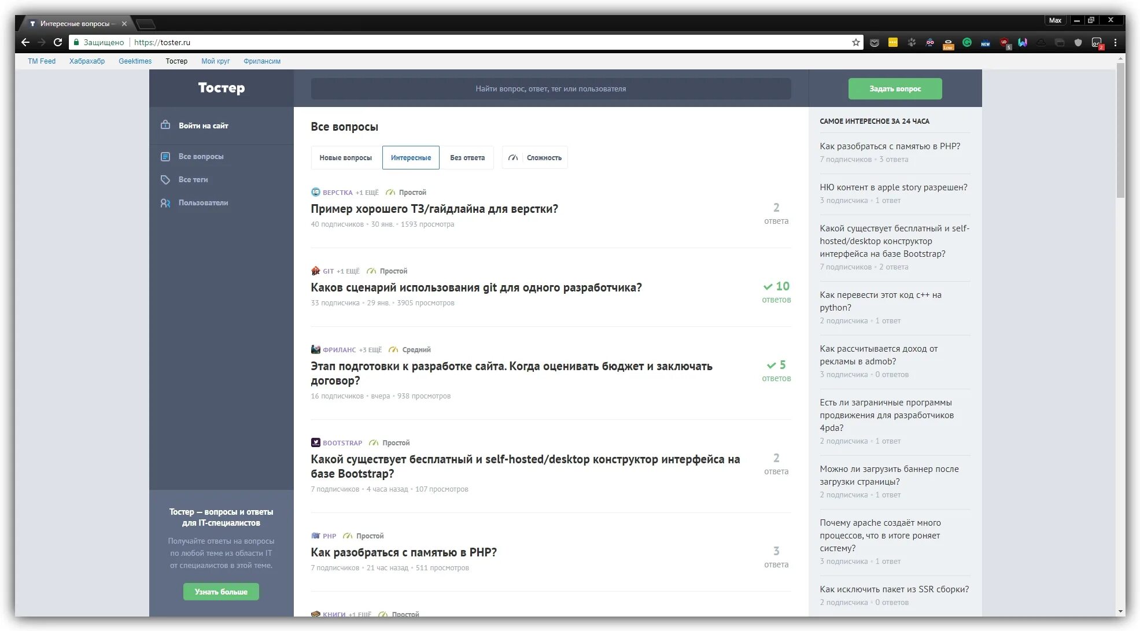Open TM Feed link in top bar
Screen dimensions: 1140x631
42,61
